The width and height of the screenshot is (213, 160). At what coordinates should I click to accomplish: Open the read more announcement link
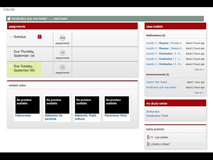pos(60,19)
